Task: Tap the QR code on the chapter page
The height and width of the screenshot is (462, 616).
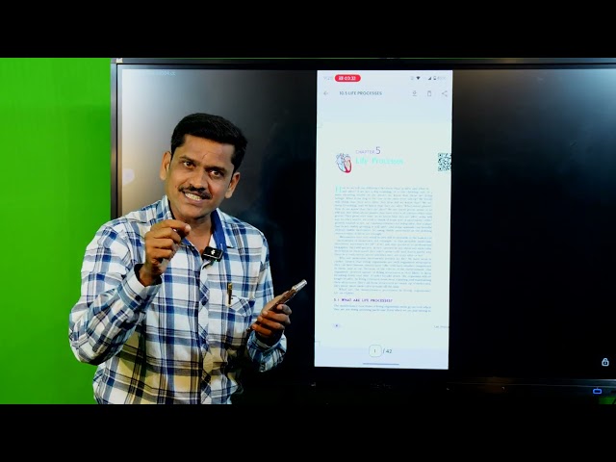Action: click(445, 162)
